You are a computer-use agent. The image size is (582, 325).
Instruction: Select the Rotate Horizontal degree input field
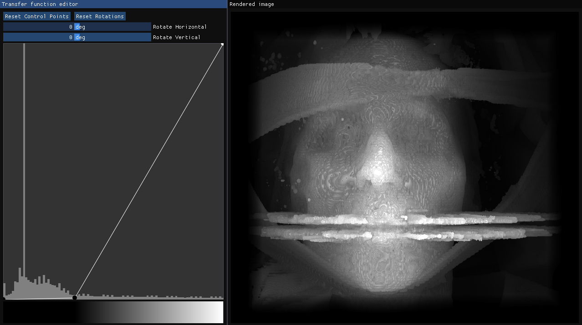click(x=77, y=26)
